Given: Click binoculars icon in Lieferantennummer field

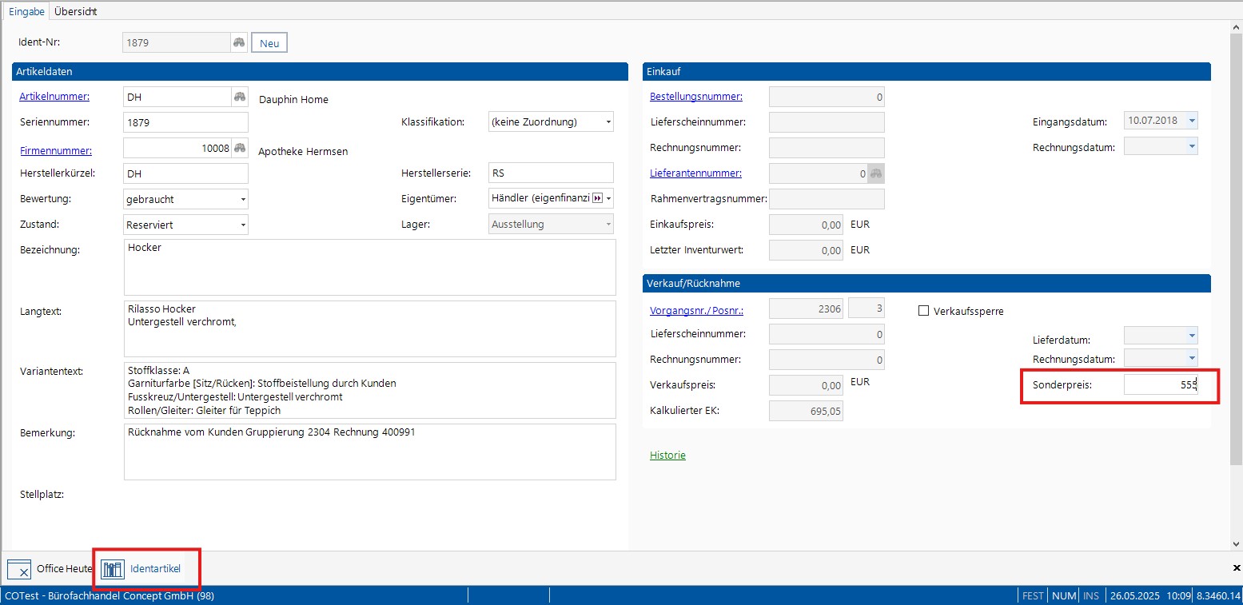Looking at the screenshot, I should point(875,173).
